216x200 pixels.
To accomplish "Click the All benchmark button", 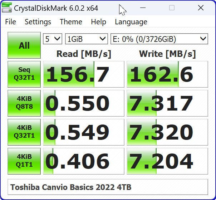I will pos(24,45).
